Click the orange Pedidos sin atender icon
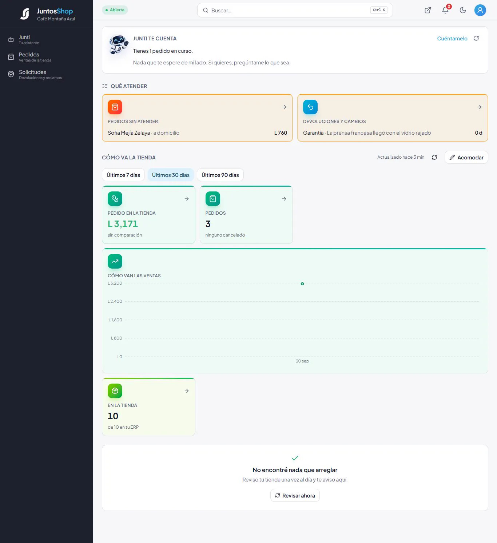The width and height of the screenshot is (497, 543). point(115,107)
